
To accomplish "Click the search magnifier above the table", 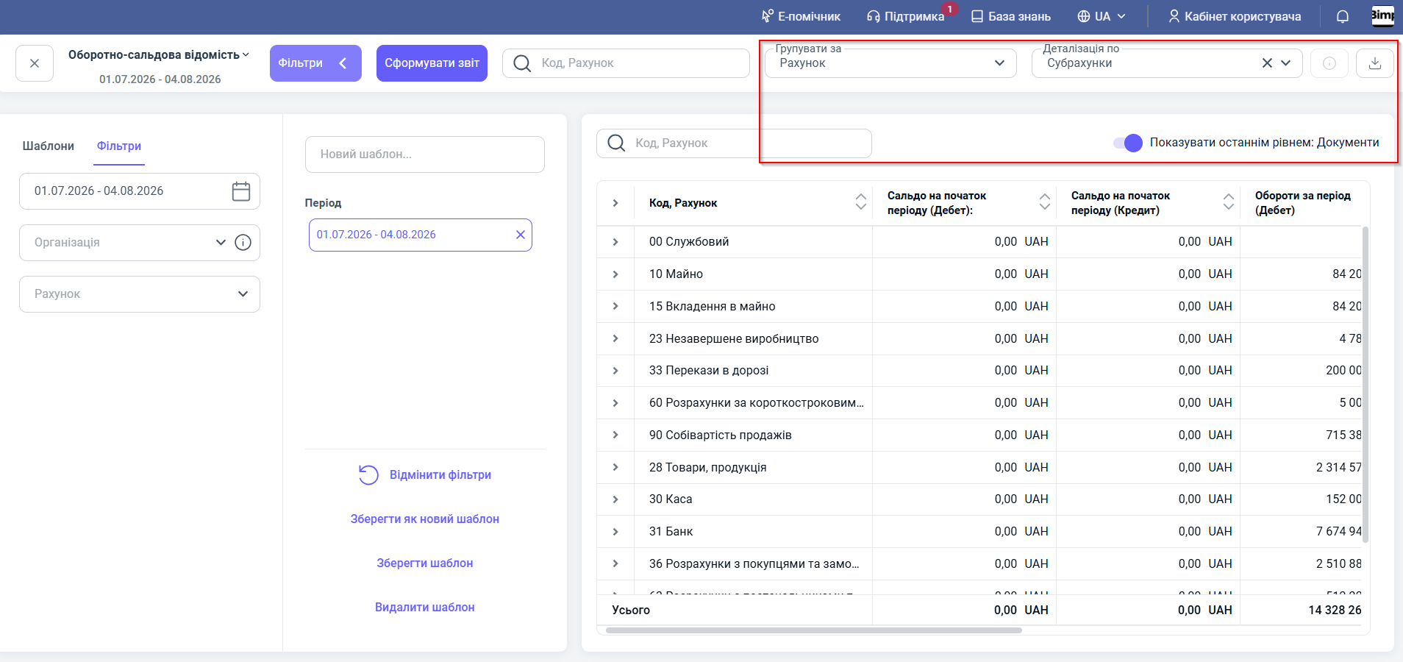I will (x=616, y=143).
